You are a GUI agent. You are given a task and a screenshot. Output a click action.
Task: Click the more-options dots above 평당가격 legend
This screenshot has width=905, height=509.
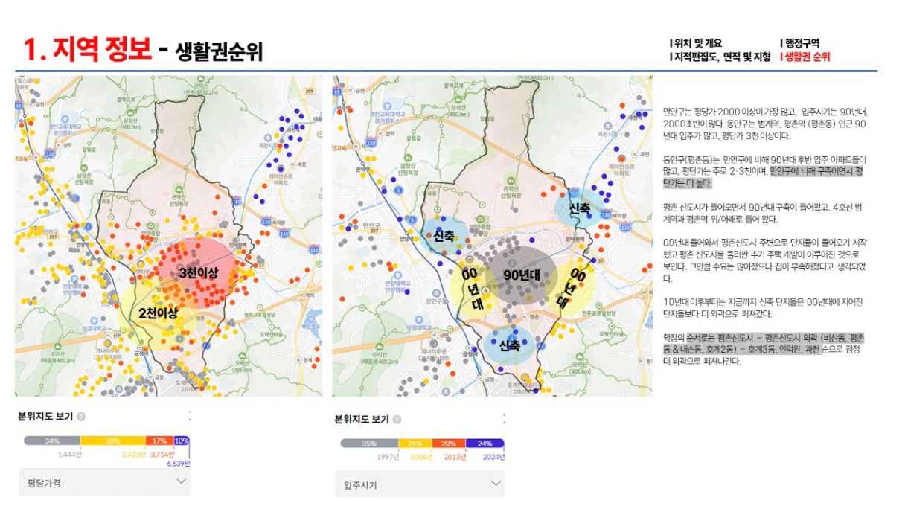[189, 416]
